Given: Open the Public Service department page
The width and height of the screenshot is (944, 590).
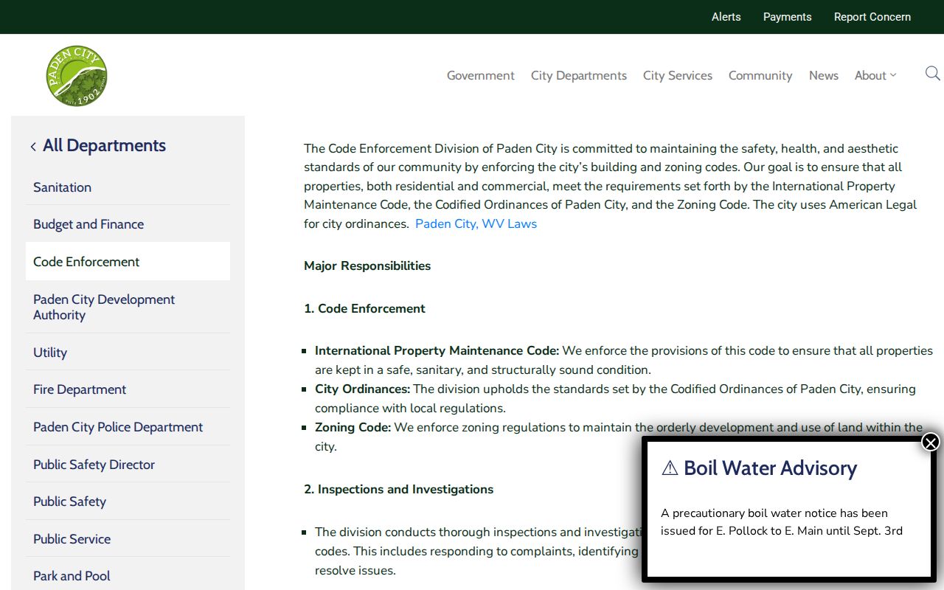Looking at the screenshot, I should 128,538.
